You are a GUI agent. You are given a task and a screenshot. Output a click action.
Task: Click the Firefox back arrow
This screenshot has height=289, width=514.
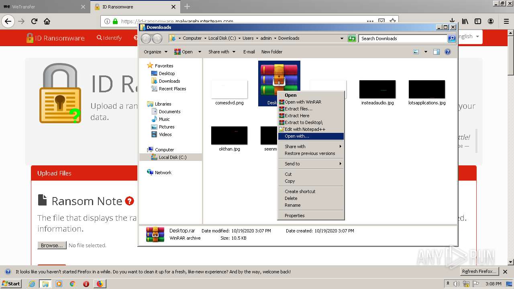tap(8, 21)
